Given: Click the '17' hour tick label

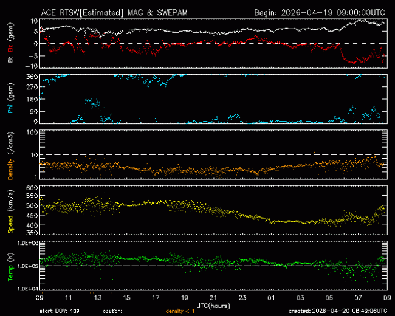Looking at the screenshot, I should (x=156, y=298).
